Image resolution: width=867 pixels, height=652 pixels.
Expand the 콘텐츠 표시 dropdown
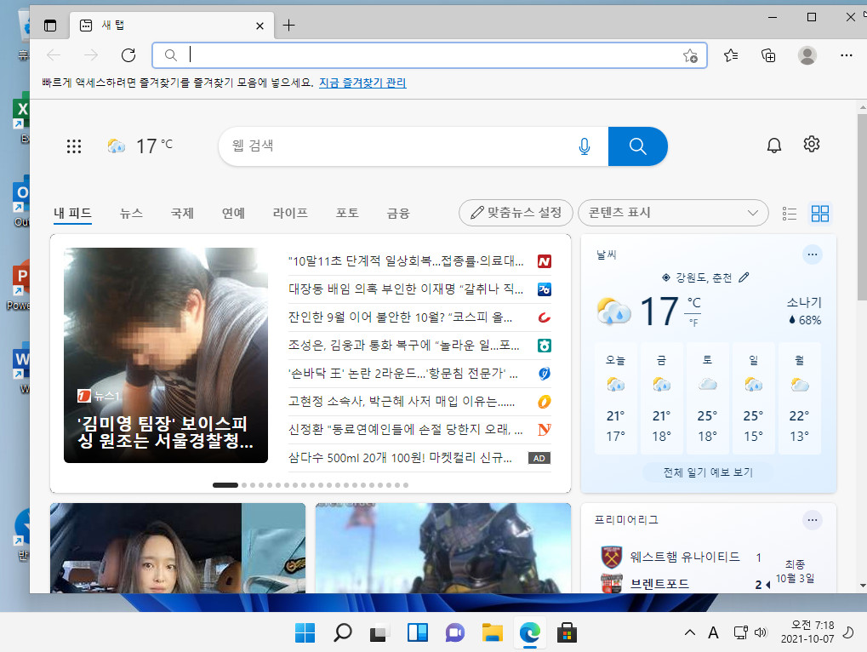point(673,213)
